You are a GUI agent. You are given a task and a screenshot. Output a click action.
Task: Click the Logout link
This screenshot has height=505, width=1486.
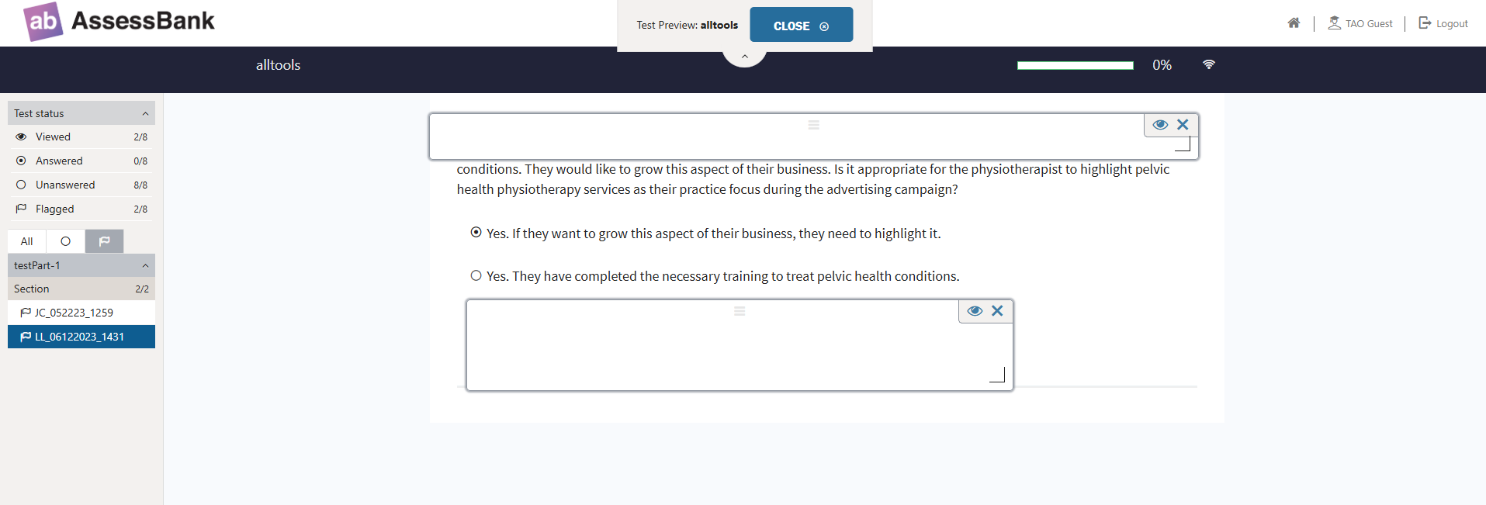(x=1443, y=23)
